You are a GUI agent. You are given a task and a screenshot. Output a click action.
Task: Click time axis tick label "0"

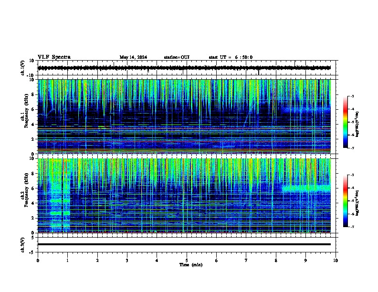click(38, 261)
